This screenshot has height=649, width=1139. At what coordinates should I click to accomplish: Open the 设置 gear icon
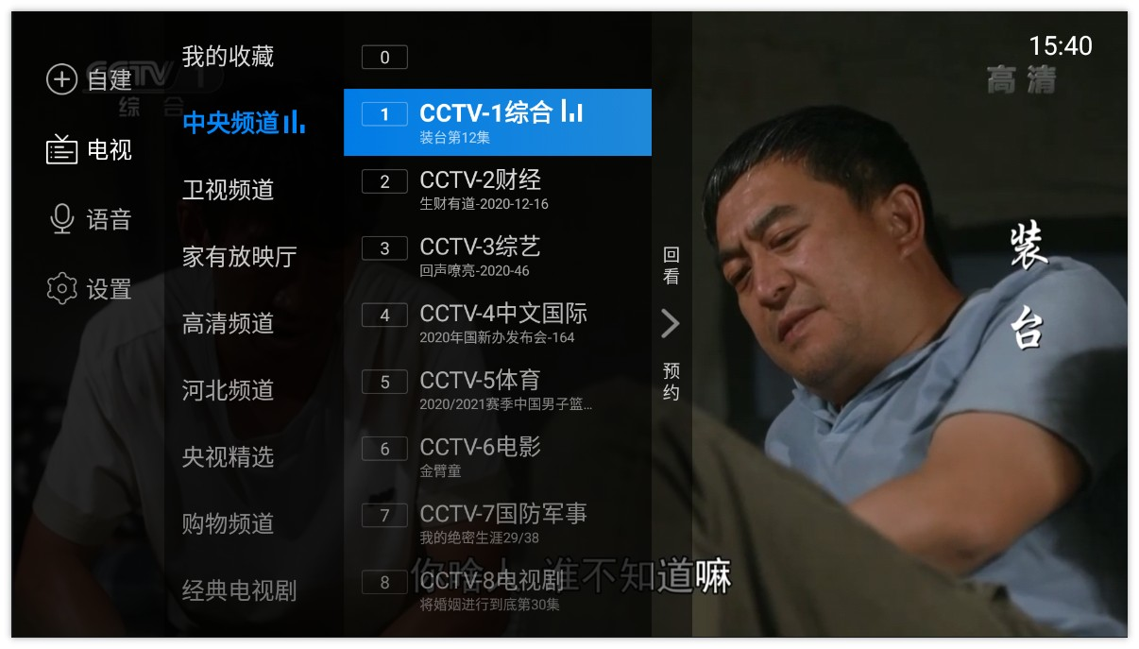pos(61,288)
